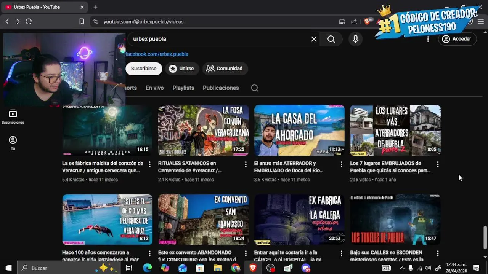
Task: Play the Ex Convento San Francisco thumbnail
Action: tap(203, 220)
